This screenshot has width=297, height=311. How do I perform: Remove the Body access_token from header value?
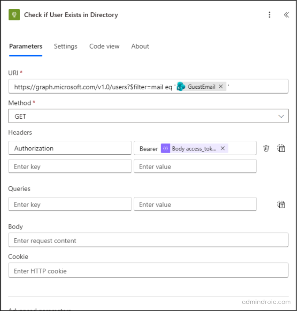(x=223, y=149)
